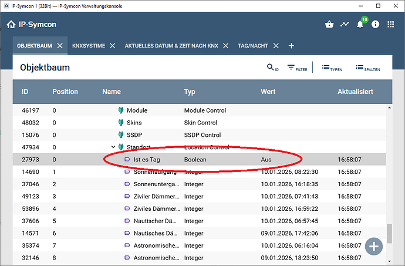Open the Spalten column chooser
Image resolution: width=405 pixels, height=266 pixels.
367,68
